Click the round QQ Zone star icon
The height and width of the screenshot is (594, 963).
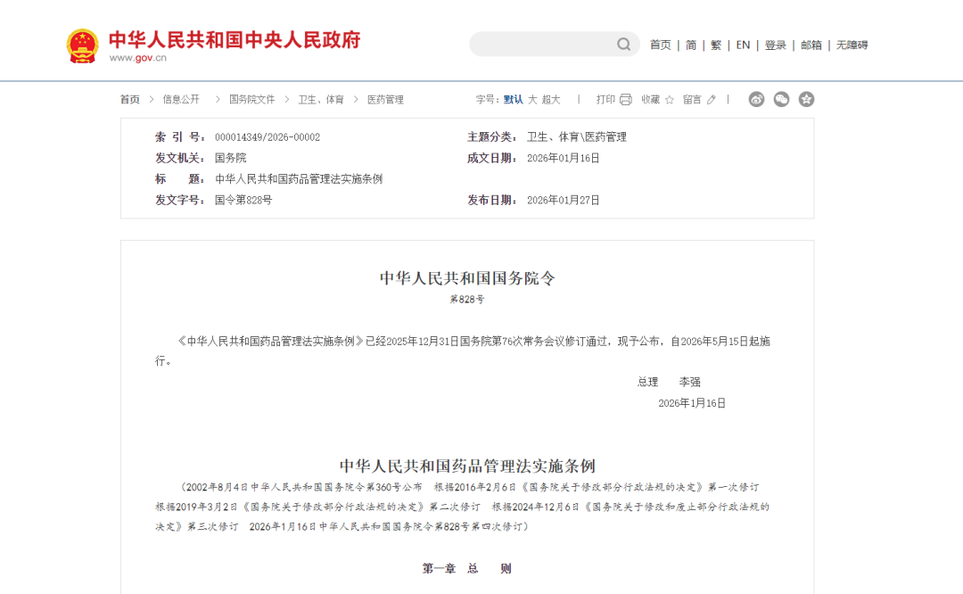point(806,100)
